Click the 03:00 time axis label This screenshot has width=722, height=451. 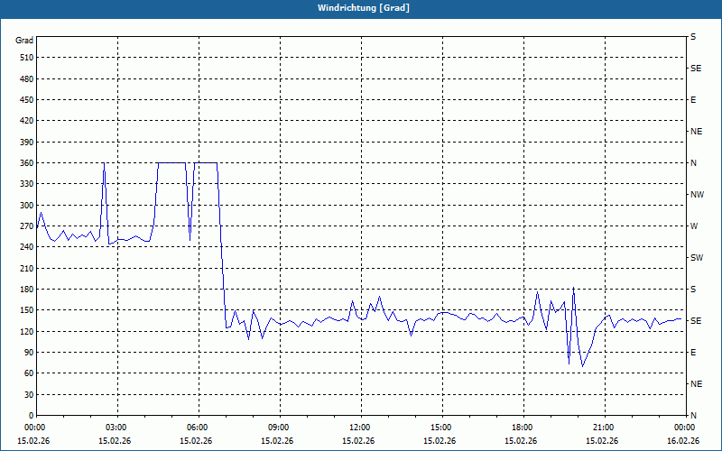coord(116,428)
